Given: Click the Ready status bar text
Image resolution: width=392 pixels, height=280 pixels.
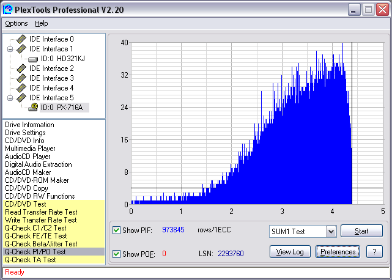Looking at the screenshot, I should 15,272.
